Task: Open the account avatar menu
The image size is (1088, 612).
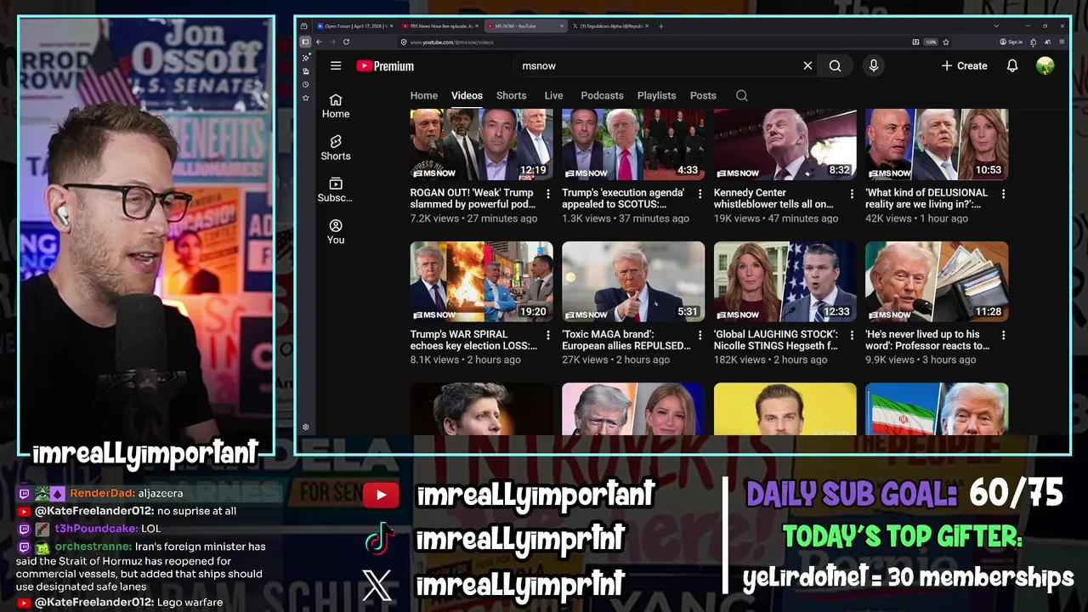Action: 1045,65
